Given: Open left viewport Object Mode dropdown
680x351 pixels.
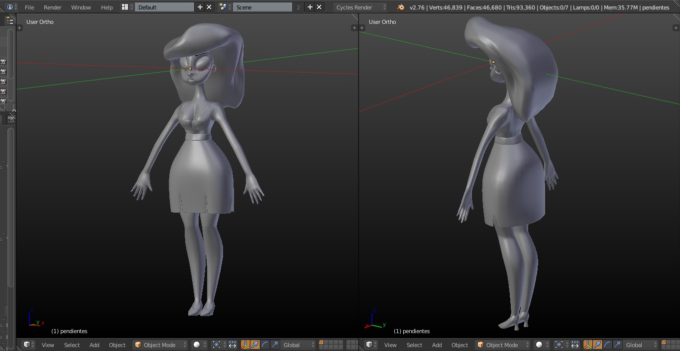Looking at the screenshot, I should click(x=160, y=345).
